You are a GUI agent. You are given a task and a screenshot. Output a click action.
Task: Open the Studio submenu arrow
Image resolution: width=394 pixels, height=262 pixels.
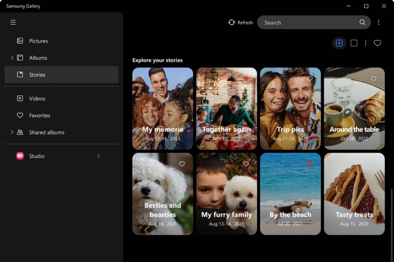(x=98, y=156)
